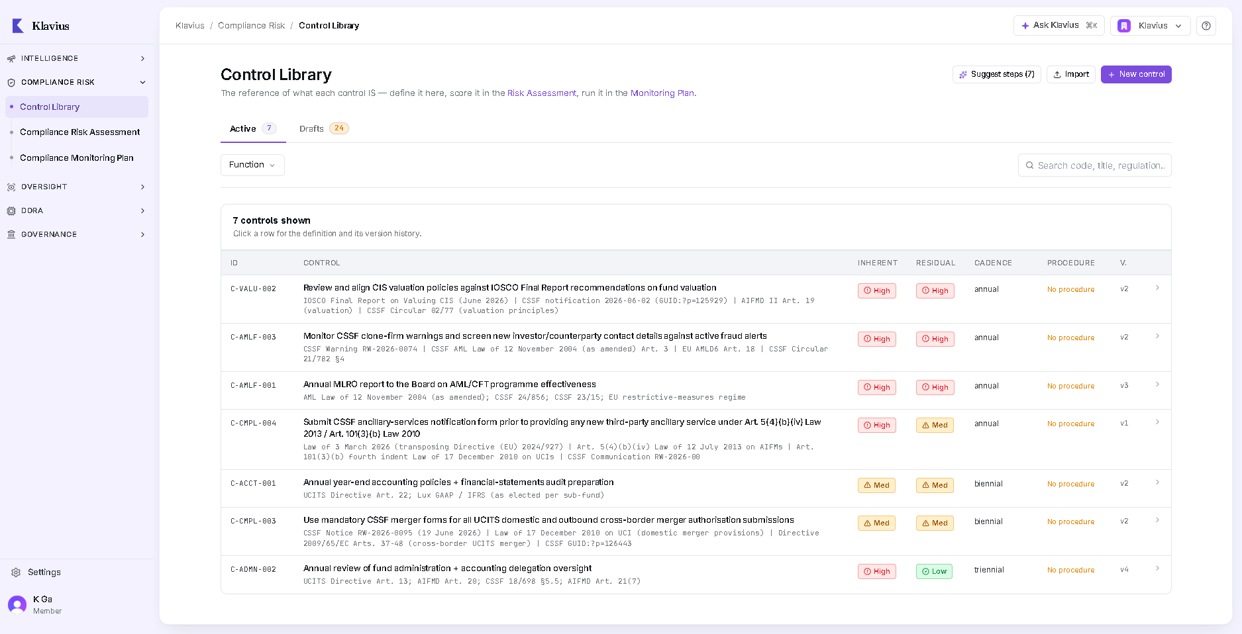Switch to the Drafts tab

coord(324,129)
